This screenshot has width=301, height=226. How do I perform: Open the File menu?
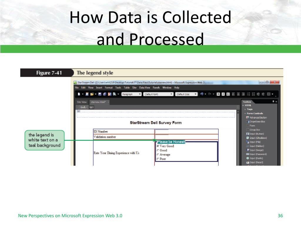click(x=77, y=88)
